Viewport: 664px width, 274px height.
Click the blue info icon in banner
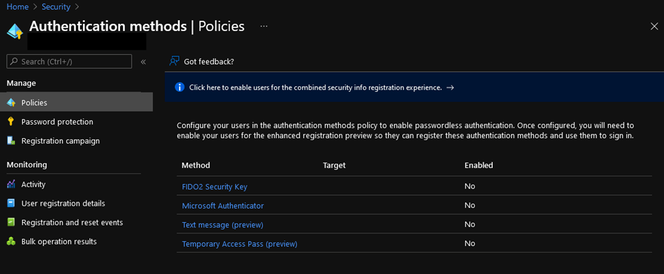(180, 87)
